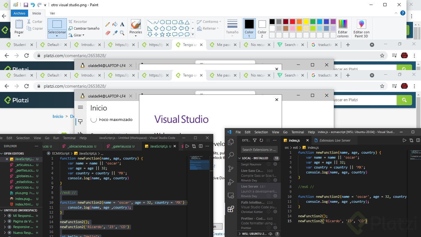Switch to Ver tab in Paint ribbon
This screenshot has width=421, height=237.
point(52,13)
